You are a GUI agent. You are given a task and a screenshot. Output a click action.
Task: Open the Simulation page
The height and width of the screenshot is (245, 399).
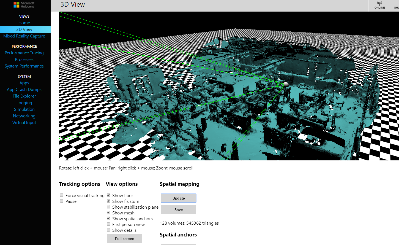[24, 109]
